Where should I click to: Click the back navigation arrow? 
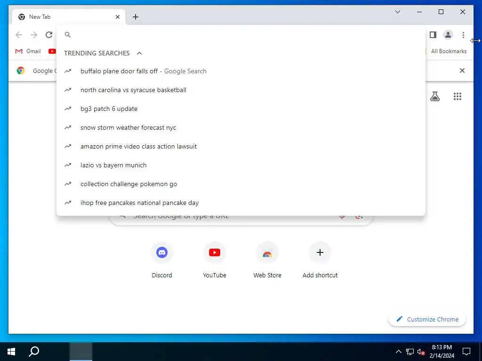19,35
